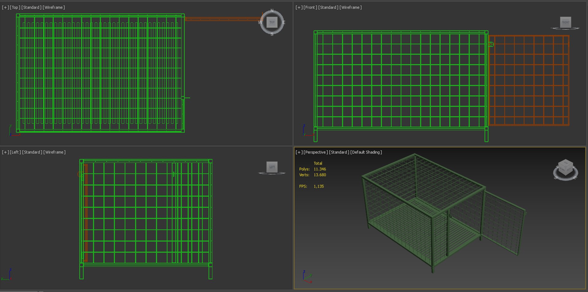Click the FPS value 1,135
Image resolution: width=588 pixels, height=292 pixels.
pos(318,186)
